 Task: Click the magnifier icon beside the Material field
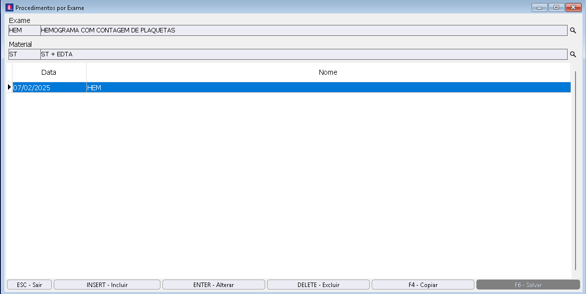coord(573,54)
